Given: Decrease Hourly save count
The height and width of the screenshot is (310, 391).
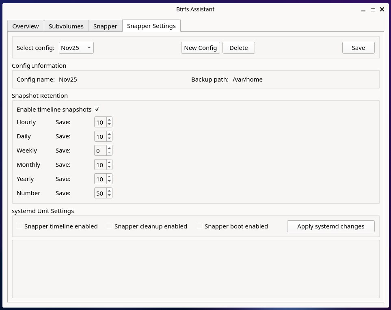Looking at the screenshot, I should (x=109, y=124).
